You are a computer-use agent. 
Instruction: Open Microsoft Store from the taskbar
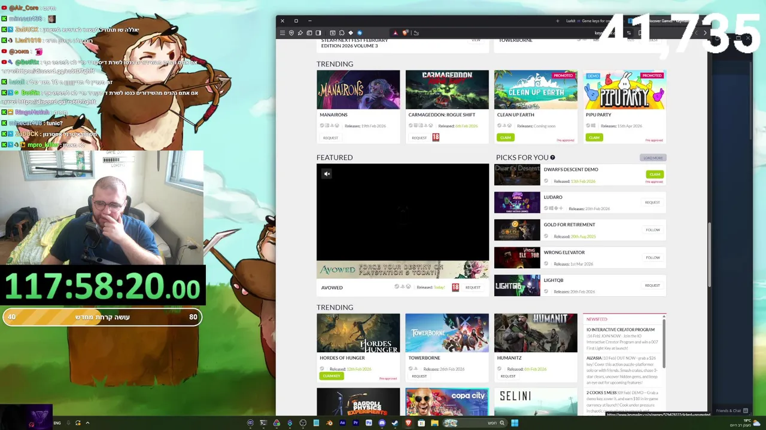(x=421, y=423)
